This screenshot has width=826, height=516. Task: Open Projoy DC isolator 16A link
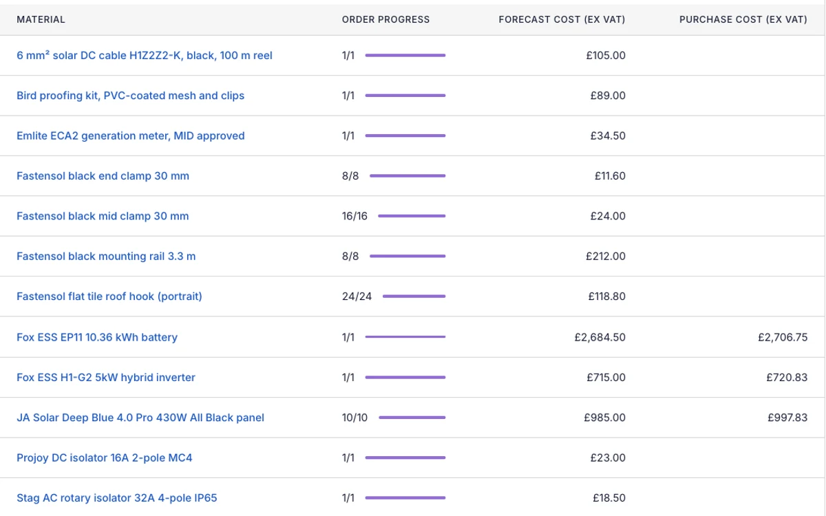click(x=105, y=458)
